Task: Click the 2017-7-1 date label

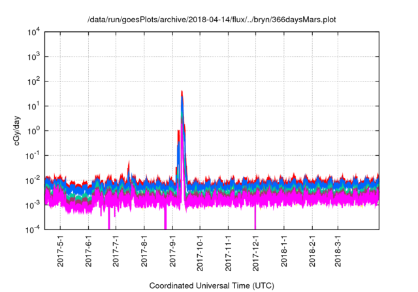Action: click(x=116, y=251)
